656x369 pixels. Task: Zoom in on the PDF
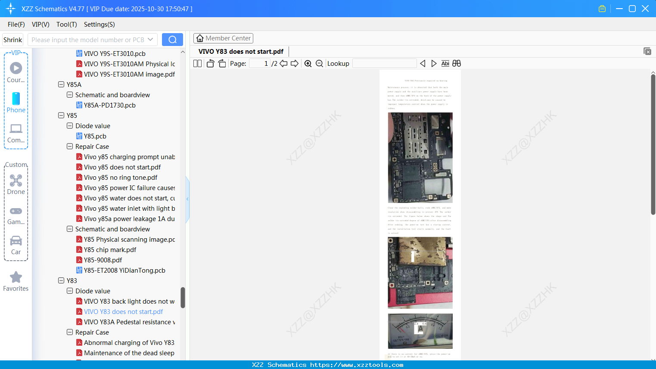[308, 64]
